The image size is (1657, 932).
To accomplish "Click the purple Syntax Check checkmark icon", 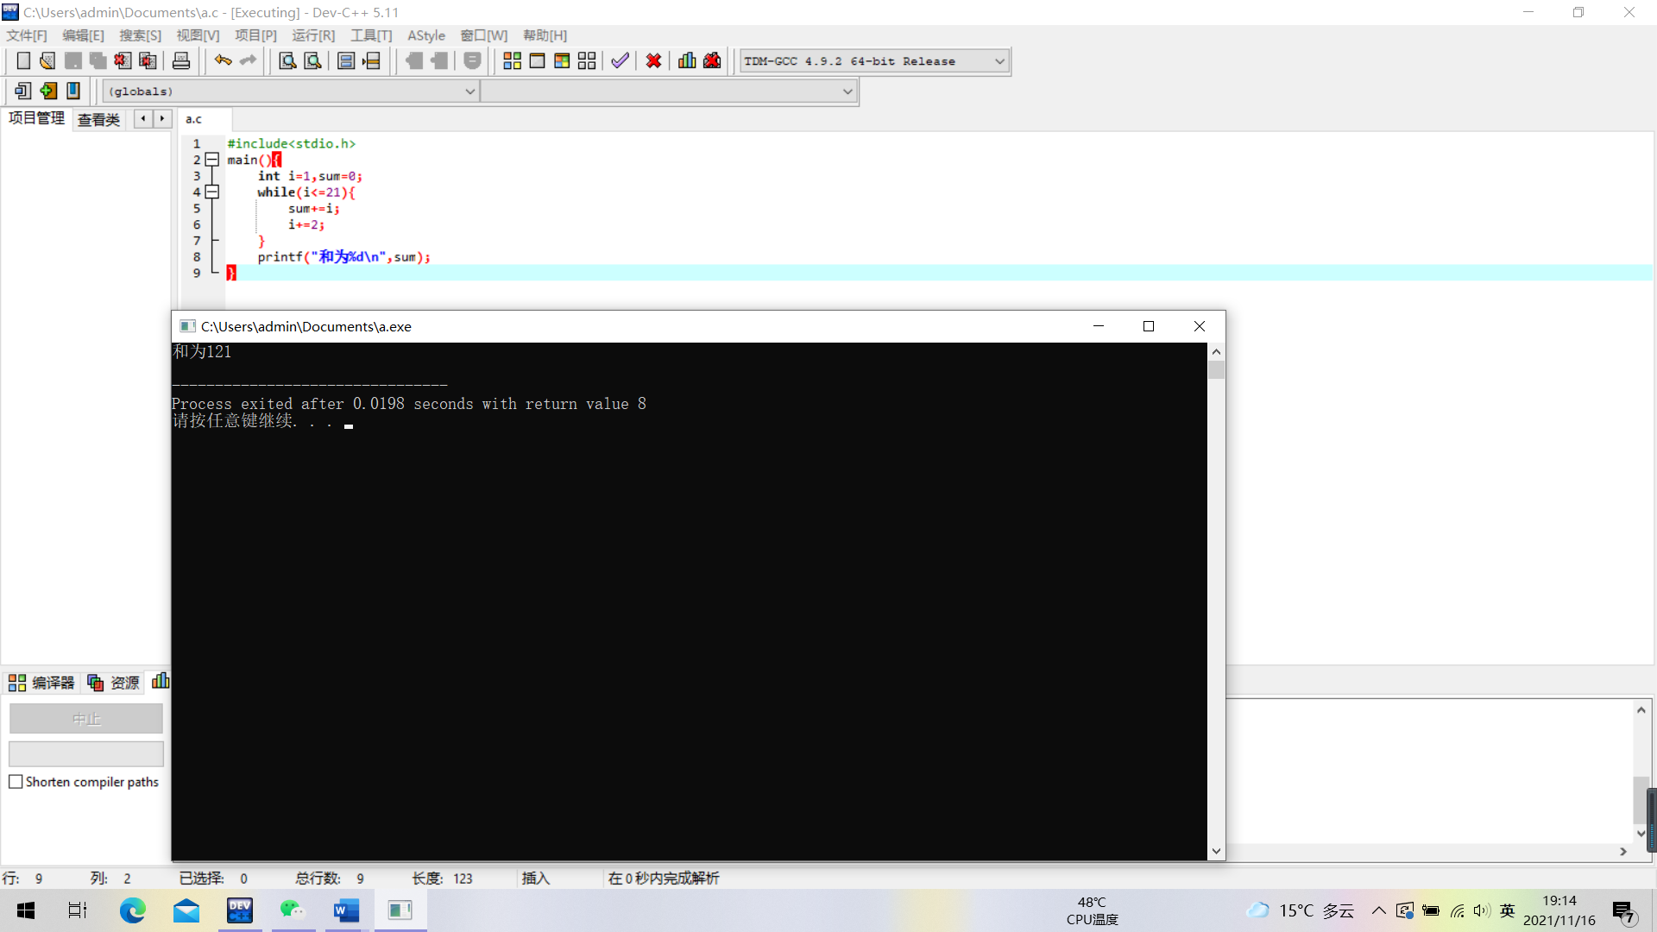I will pyautogui.click(x=620, y=60).
